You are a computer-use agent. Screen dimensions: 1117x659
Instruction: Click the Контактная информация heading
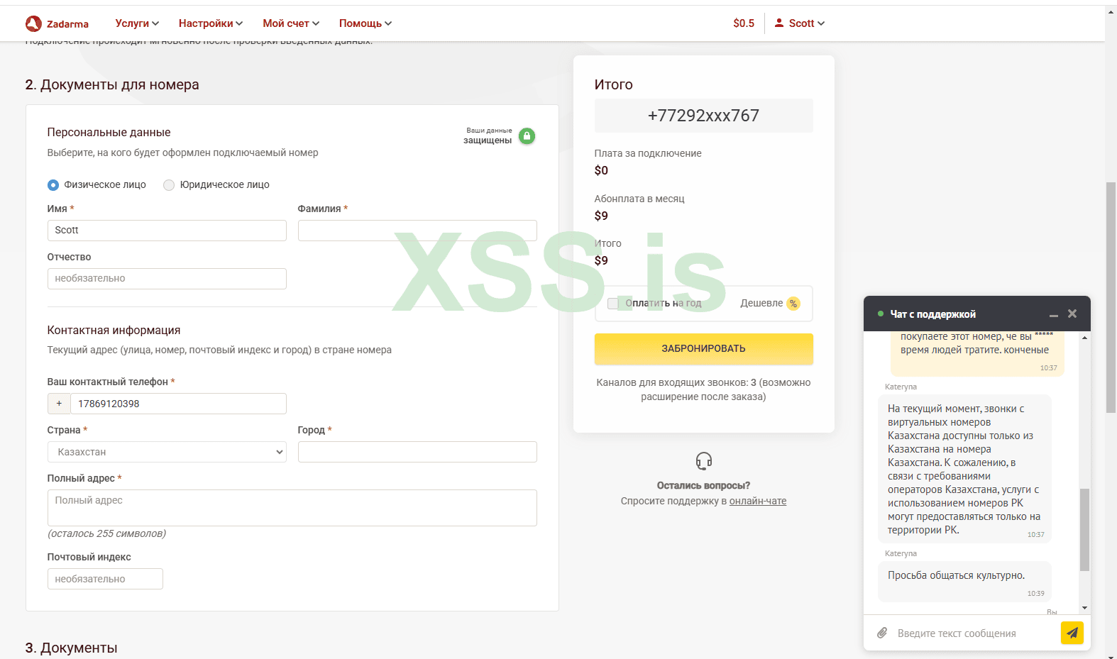pos(114,331)
